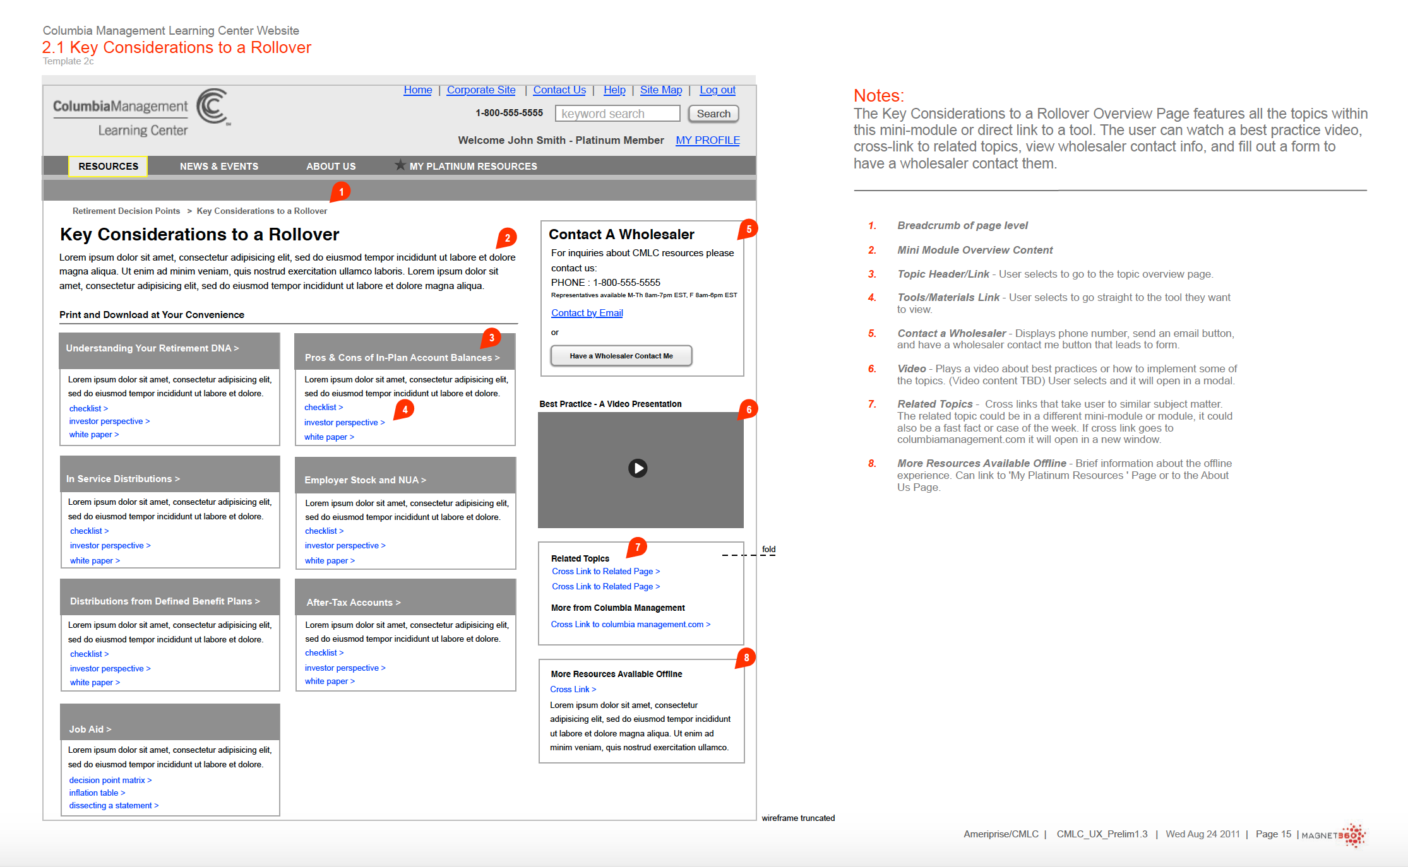Open the inflation table link
The width and height of the screenshot is (1408, 867).
(97, 793)
